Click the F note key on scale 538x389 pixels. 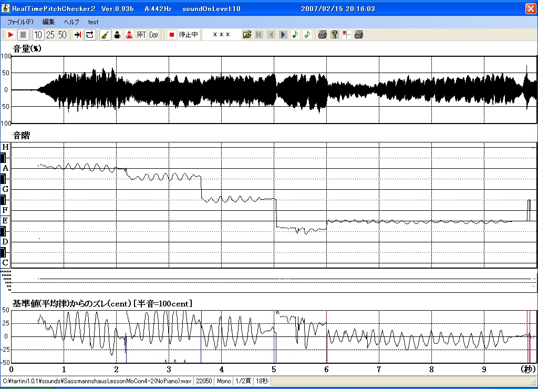pyautogui.click(x=5, y=210)
